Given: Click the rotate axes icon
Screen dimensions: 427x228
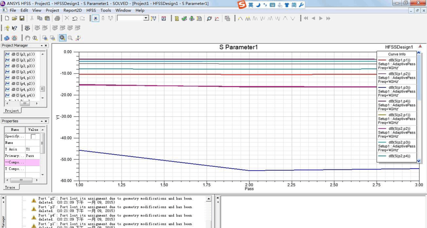Looking at the screenshot, I should point(78,38).
